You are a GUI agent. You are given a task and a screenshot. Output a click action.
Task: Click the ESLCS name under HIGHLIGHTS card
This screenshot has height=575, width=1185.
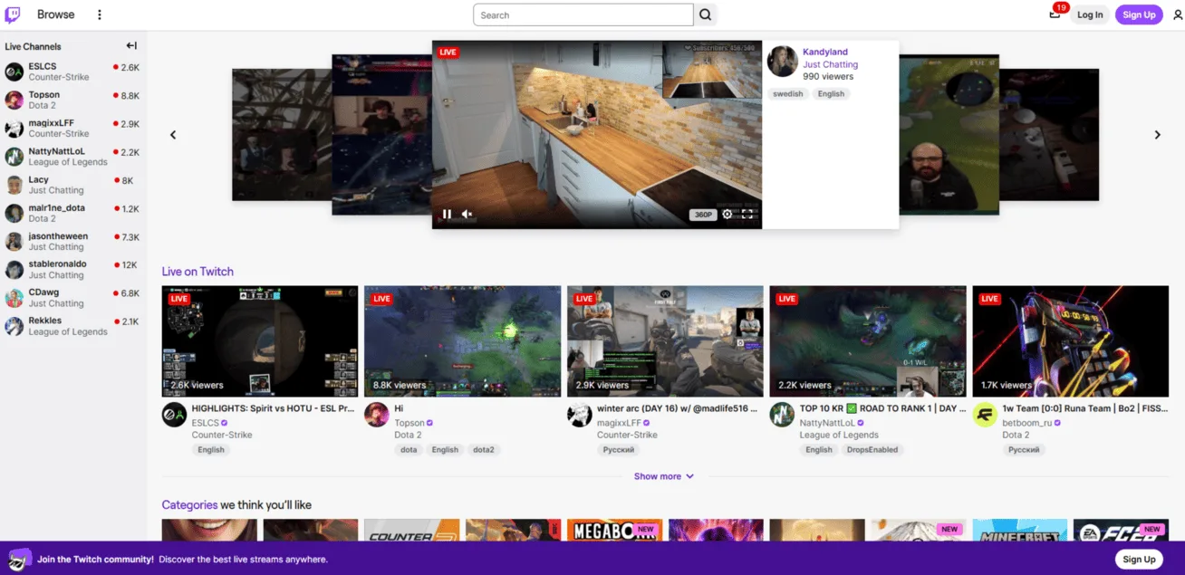[205, 423]
